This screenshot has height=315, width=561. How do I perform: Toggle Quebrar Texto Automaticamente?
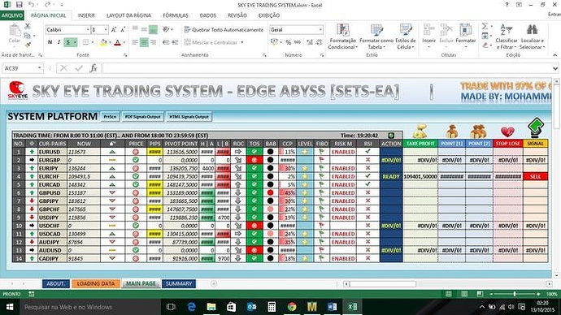(x=224, y=30)
